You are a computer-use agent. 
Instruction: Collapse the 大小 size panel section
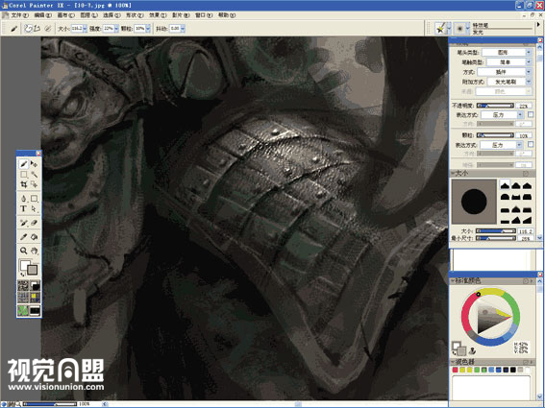click(x=454, y=173)
